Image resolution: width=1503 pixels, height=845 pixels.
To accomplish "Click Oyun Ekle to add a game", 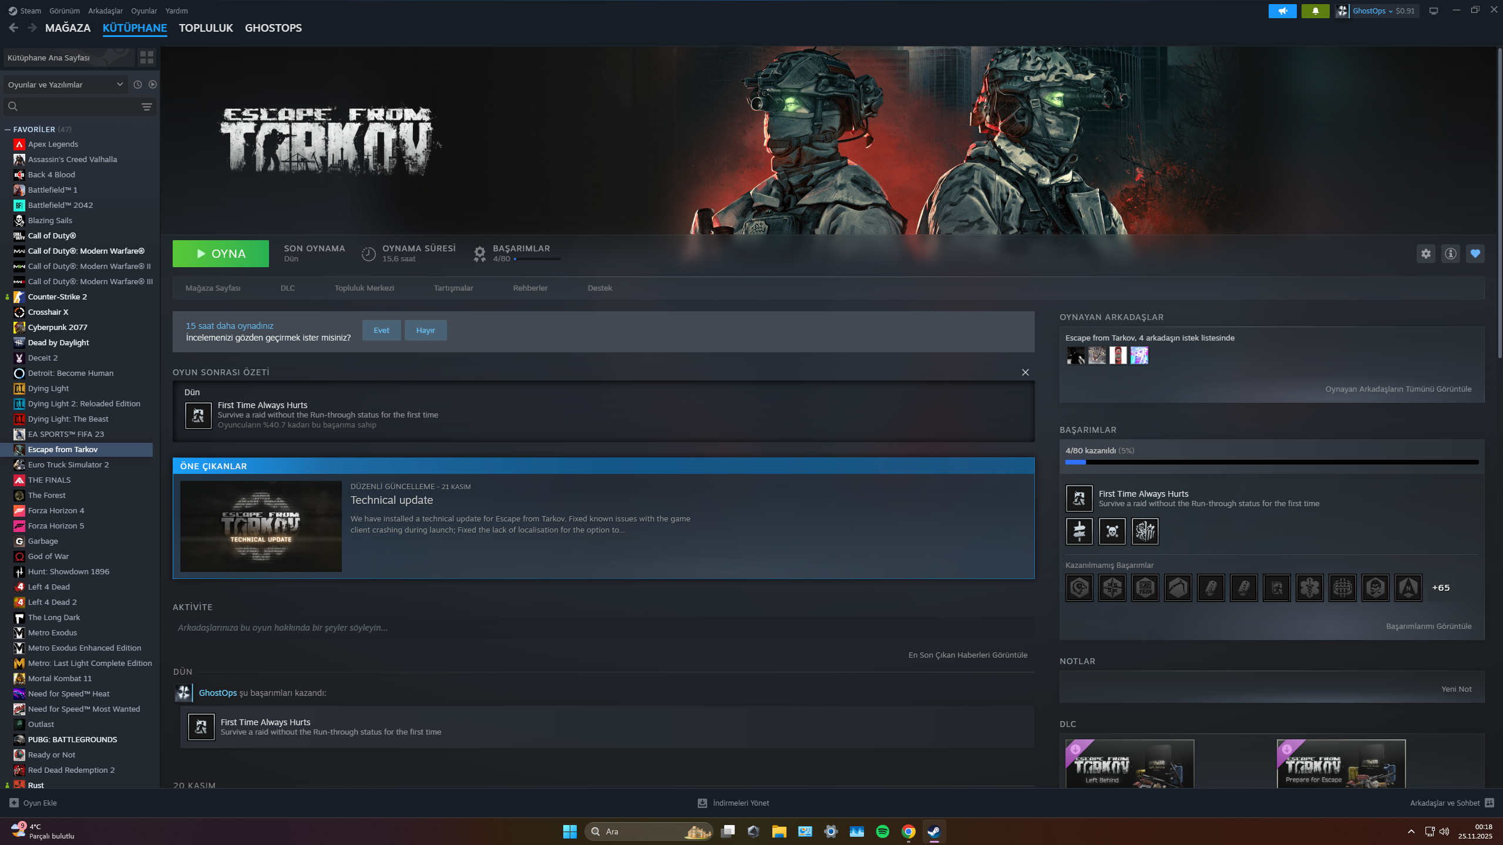I will point(33,803).
